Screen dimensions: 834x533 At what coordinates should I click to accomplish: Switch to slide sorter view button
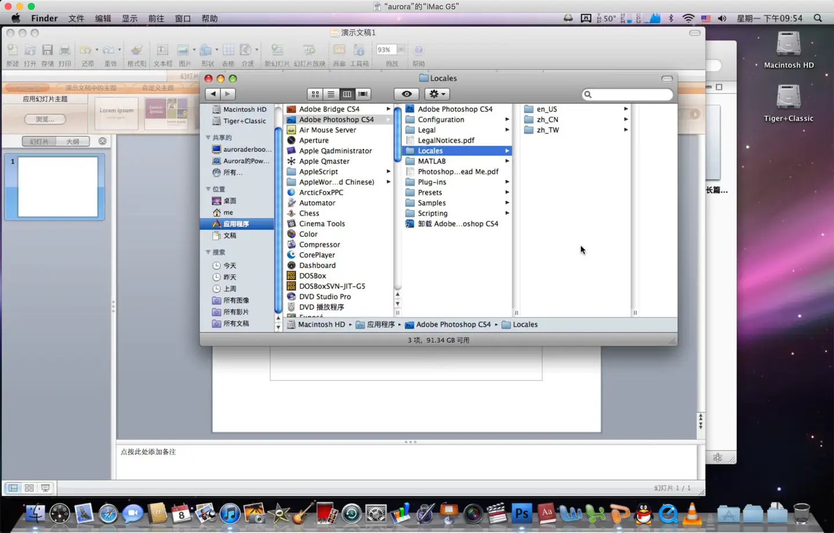(x=29, y=488)
